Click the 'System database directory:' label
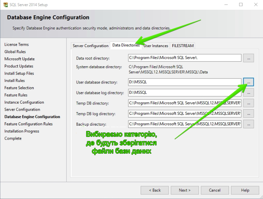Screen dimensions: 263x199 coord(99,67)
